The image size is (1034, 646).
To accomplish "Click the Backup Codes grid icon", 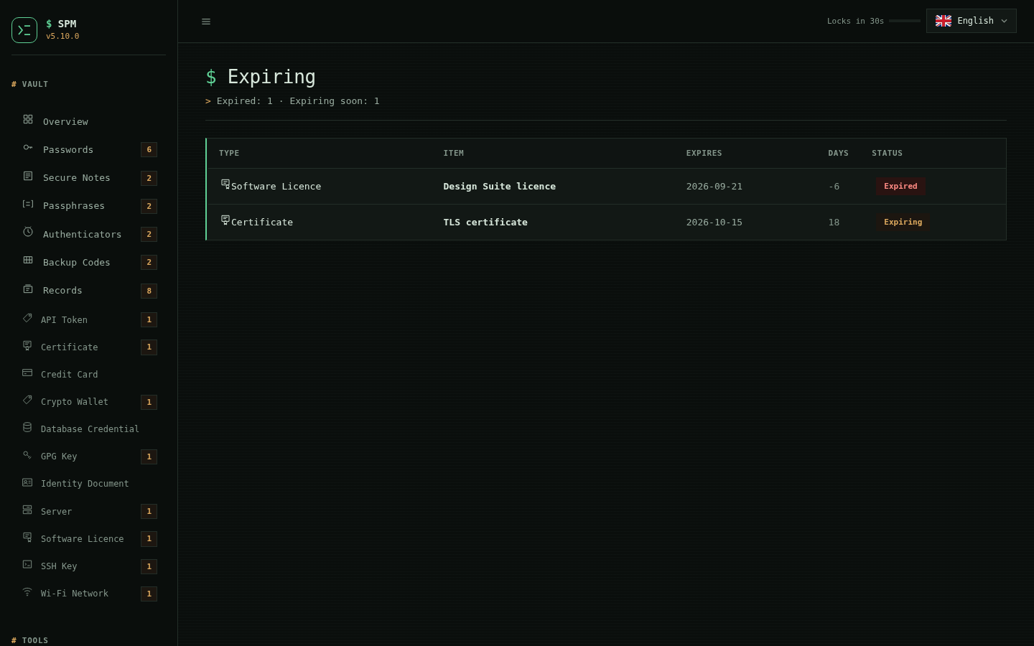I will [x=28, y=260].
